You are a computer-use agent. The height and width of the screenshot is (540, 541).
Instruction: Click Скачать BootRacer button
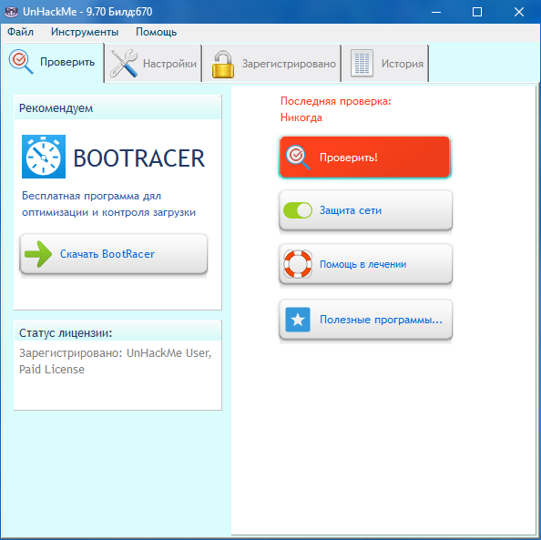[114, 254]
